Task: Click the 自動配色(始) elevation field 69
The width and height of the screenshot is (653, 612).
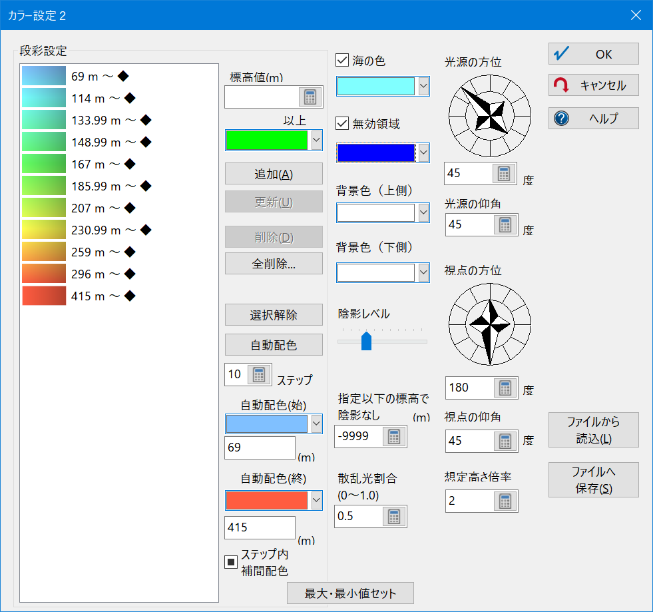Action: (x=260, y=448)
